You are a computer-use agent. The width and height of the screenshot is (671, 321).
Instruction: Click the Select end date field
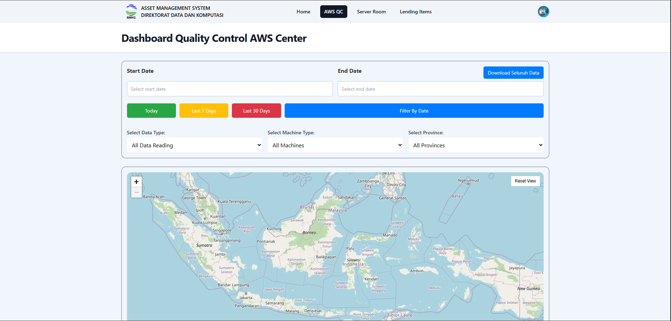tap(440, 89)
